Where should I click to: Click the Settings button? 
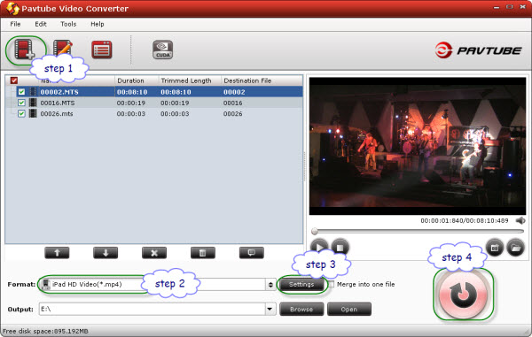pos(301,284)
